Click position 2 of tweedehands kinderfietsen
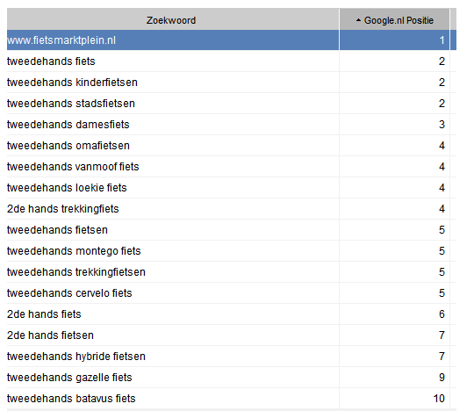Image resolution: width=474 pixels, height=411 pixels. click(x=442, y=83)
